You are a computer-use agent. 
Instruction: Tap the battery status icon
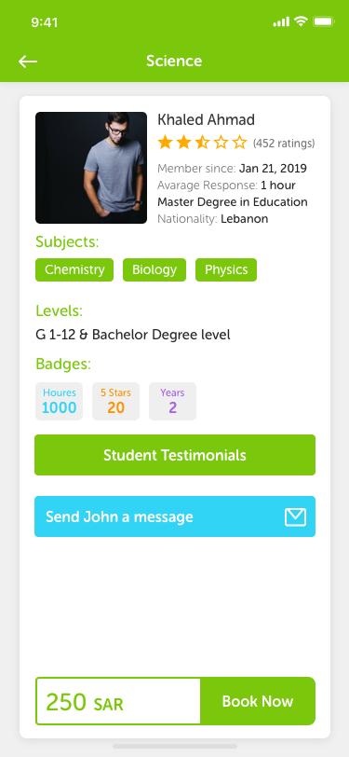323,21
